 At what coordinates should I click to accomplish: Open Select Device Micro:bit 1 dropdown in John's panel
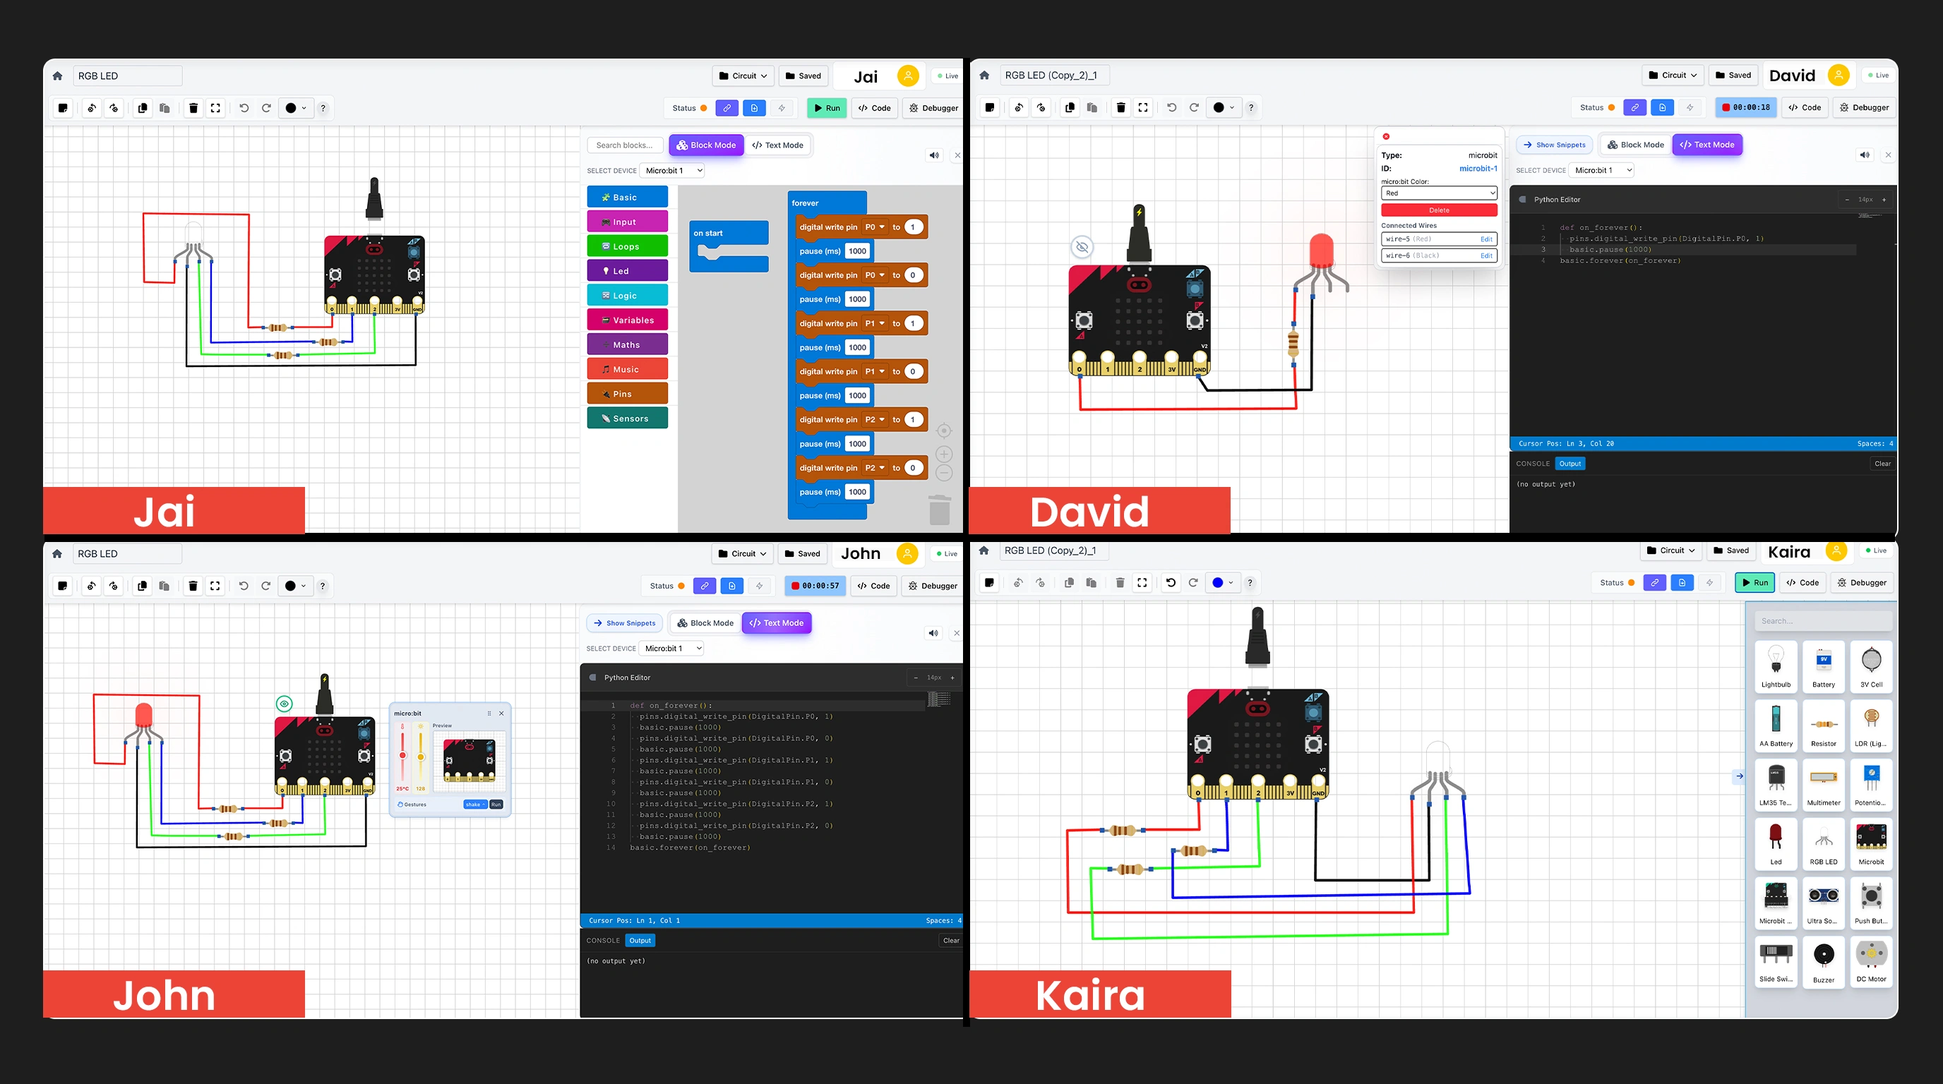click(671, 649)
